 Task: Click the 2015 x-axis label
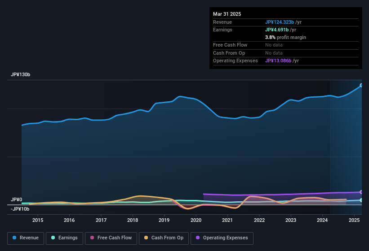[x=38, y=220]
